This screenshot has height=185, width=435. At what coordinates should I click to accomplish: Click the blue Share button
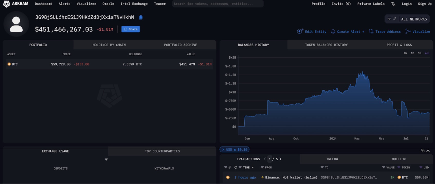click(x=130, y=29)
